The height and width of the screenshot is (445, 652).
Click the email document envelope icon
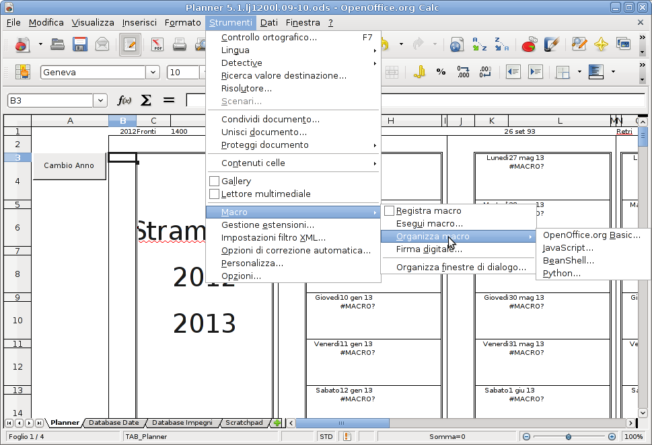coord(102,44)
